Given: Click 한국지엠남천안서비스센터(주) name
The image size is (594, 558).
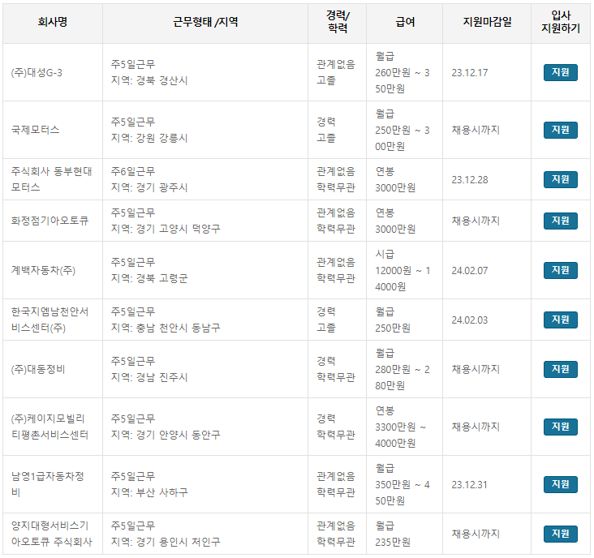Looking at the screenshot, I should click(49, 320).
